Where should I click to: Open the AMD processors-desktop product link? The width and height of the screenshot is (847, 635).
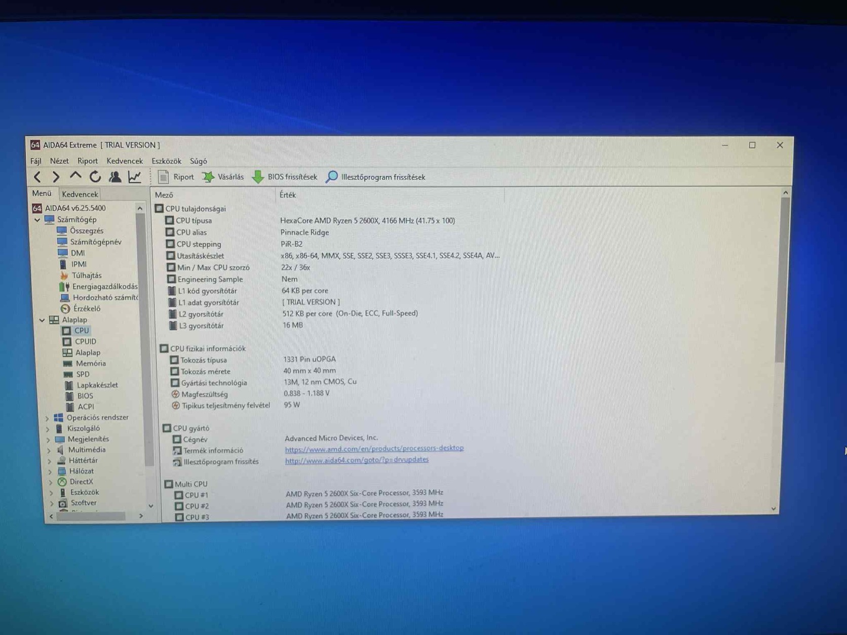tap(374, 449)
